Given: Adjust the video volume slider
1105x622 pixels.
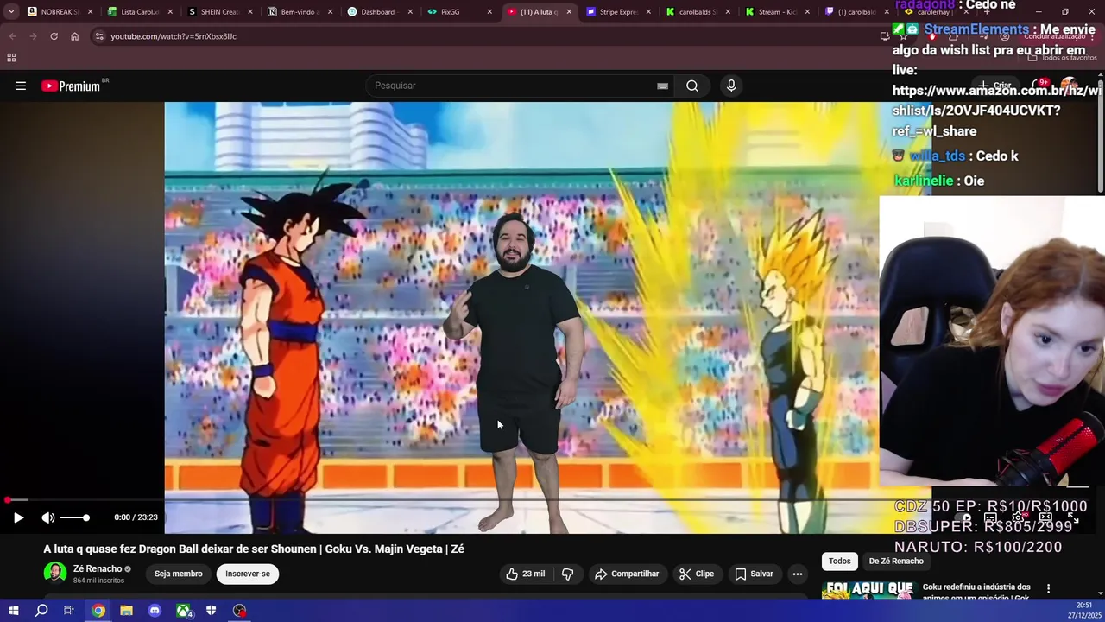Looking at the screenshot, I should tap(74, 517).
